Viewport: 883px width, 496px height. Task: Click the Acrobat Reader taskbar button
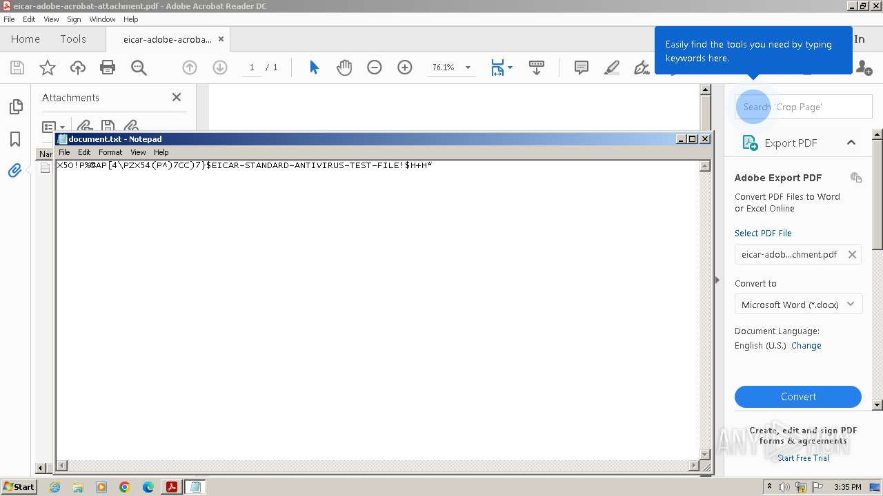coord(171,487)
